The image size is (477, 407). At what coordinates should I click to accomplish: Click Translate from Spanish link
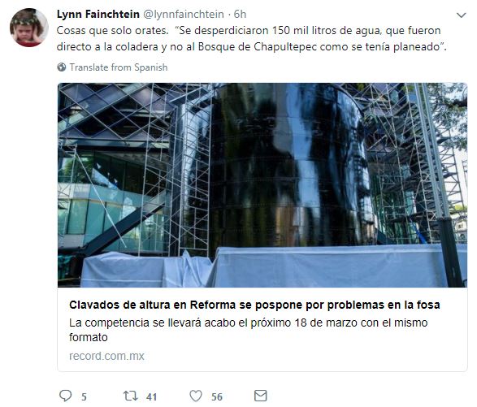click(x=119, y=67)
